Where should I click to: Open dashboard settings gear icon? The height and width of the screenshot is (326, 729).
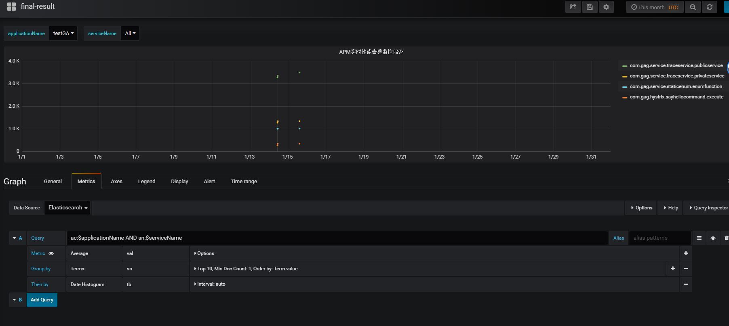click(606, 7)
